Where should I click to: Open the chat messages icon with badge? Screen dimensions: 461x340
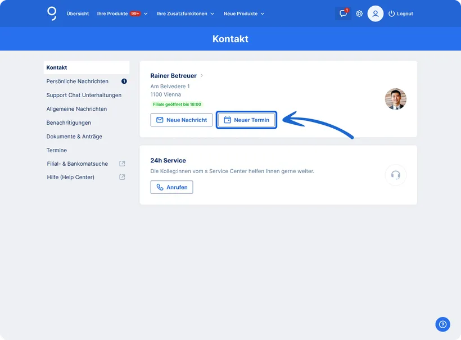pos(343,13)
